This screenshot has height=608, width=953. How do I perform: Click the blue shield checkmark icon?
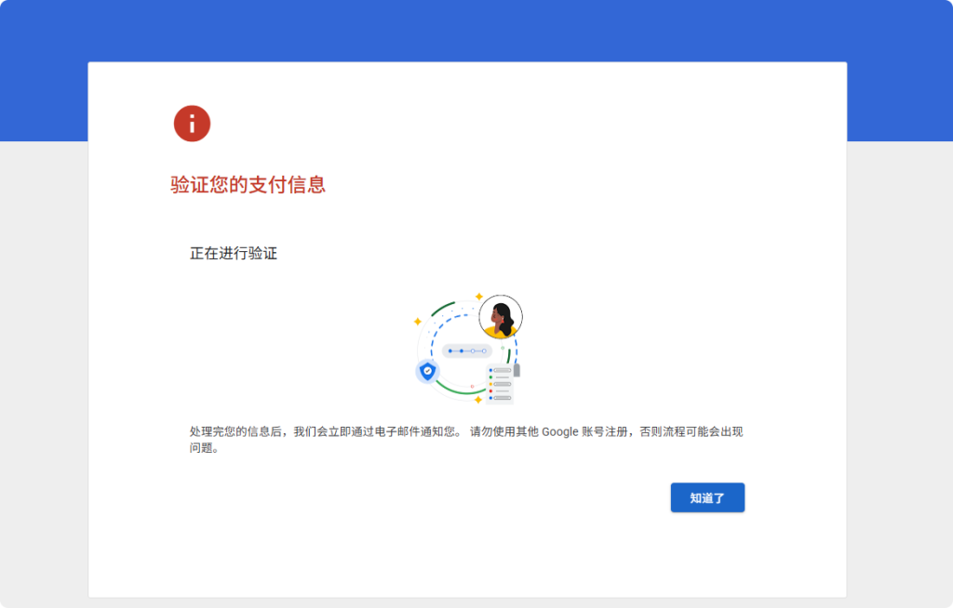[x=428, y=371]
